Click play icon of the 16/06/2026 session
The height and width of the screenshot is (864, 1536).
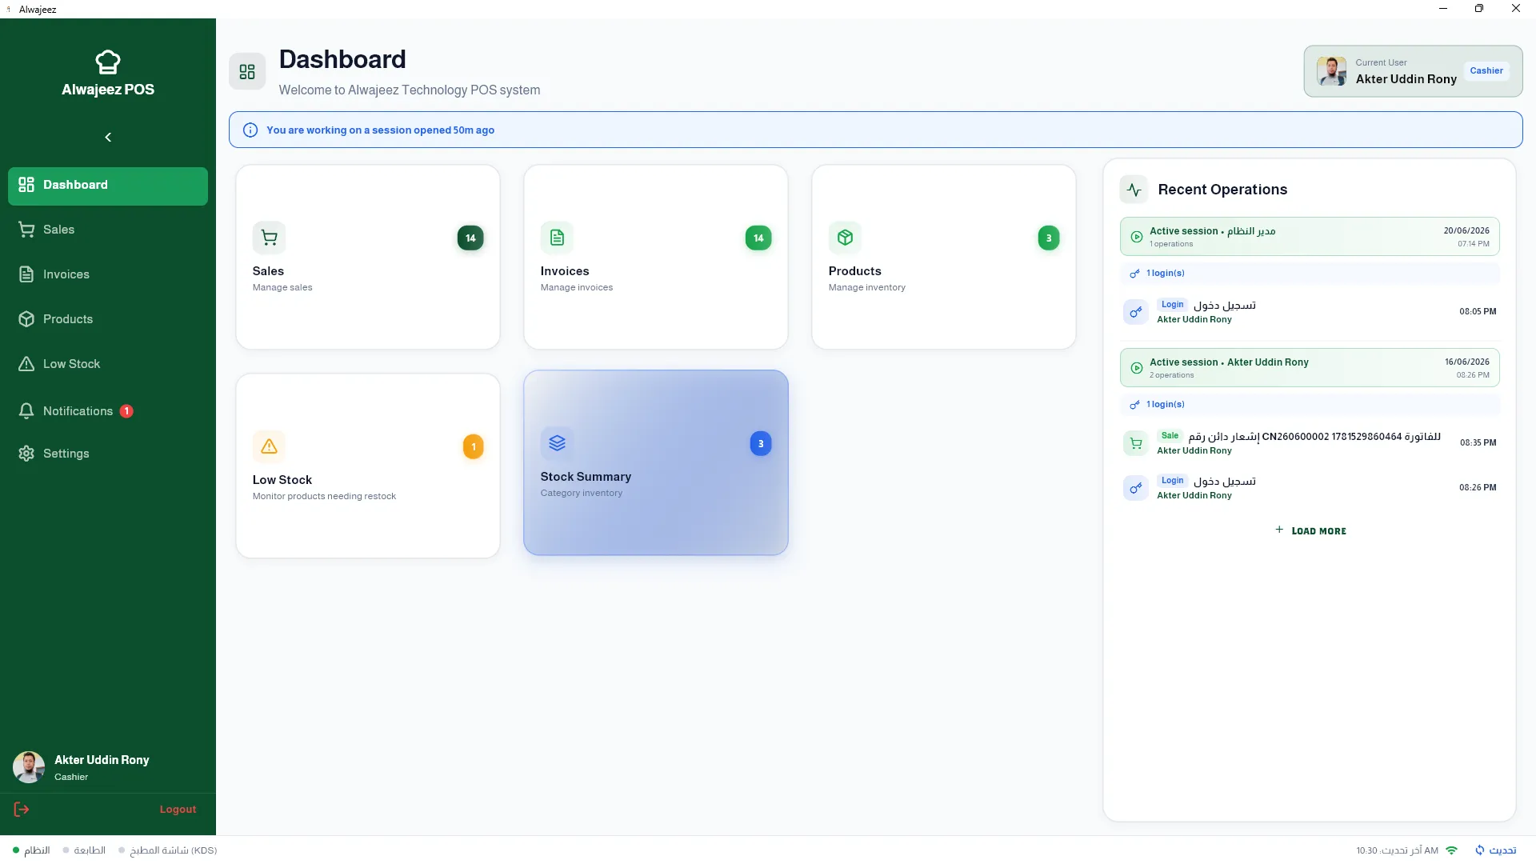pos(1137,368)
